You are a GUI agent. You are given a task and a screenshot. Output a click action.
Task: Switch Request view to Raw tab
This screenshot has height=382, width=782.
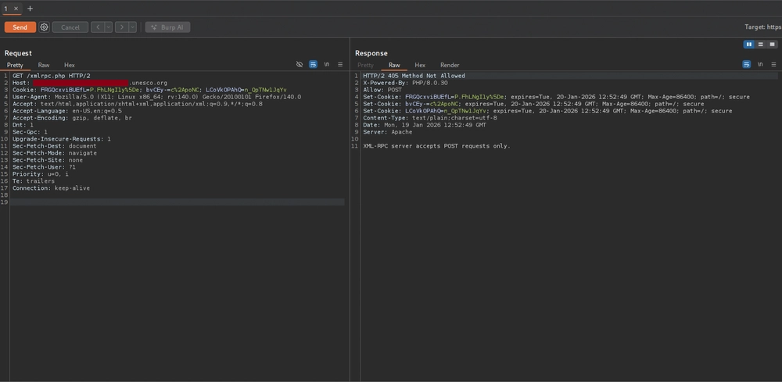tap(44, 66)
